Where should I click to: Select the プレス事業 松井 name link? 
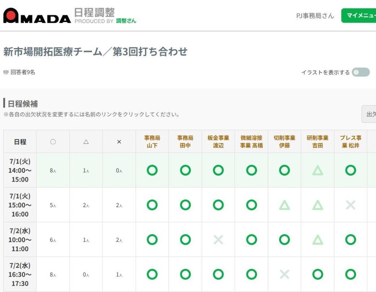351,142
